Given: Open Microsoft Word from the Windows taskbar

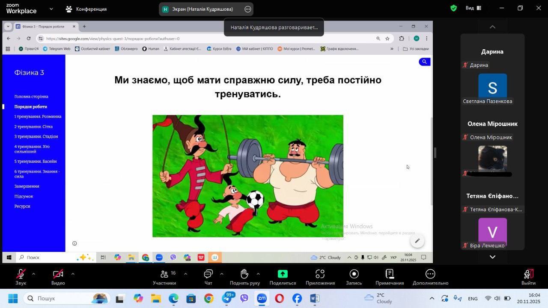Looking at the screenshot, I should pyautogui.click(x=314, y=298).
